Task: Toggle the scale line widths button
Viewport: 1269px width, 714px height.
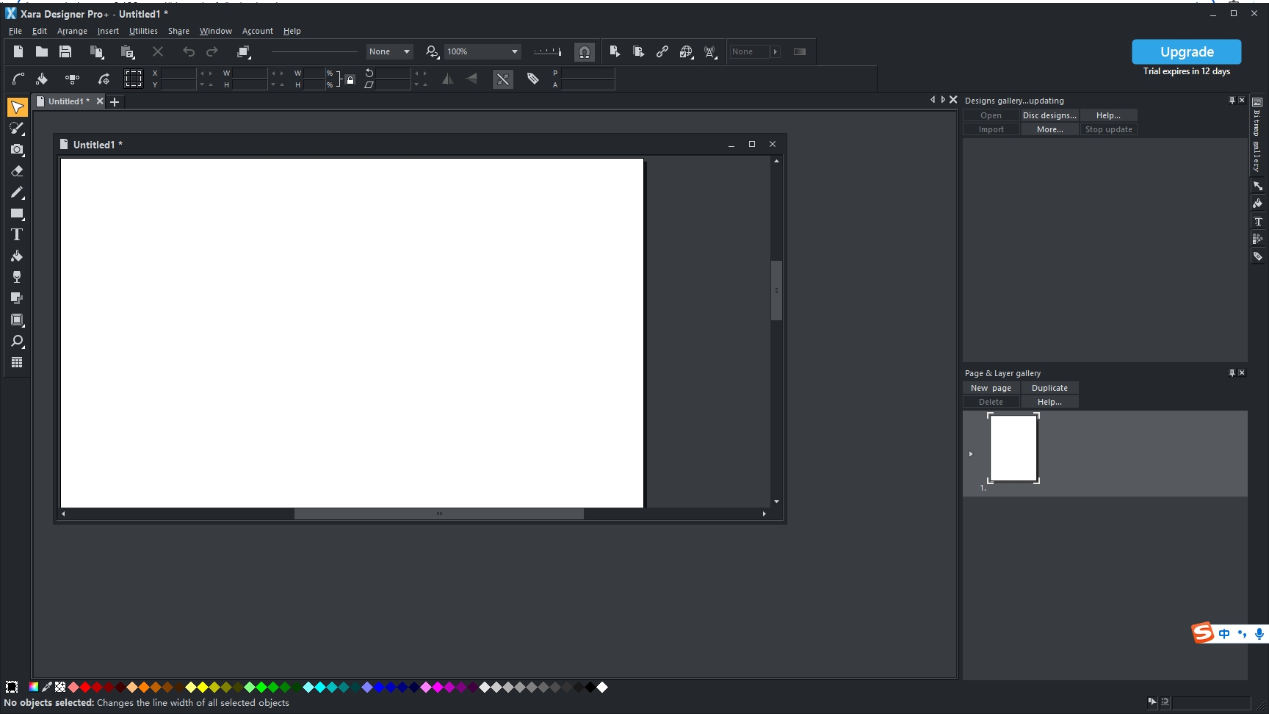Action: click(x=502, y=79)
